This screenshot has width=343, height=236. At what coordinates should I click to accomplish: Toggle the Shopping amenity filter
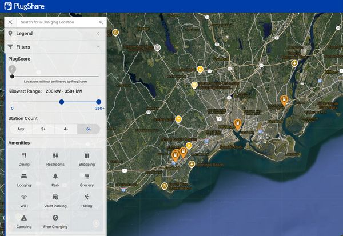pos(87,159)
